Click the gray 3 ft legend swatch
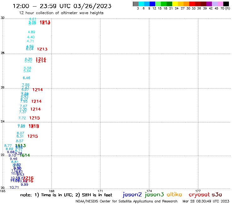The height and width of the screenshot is (204, 233). 136,4
